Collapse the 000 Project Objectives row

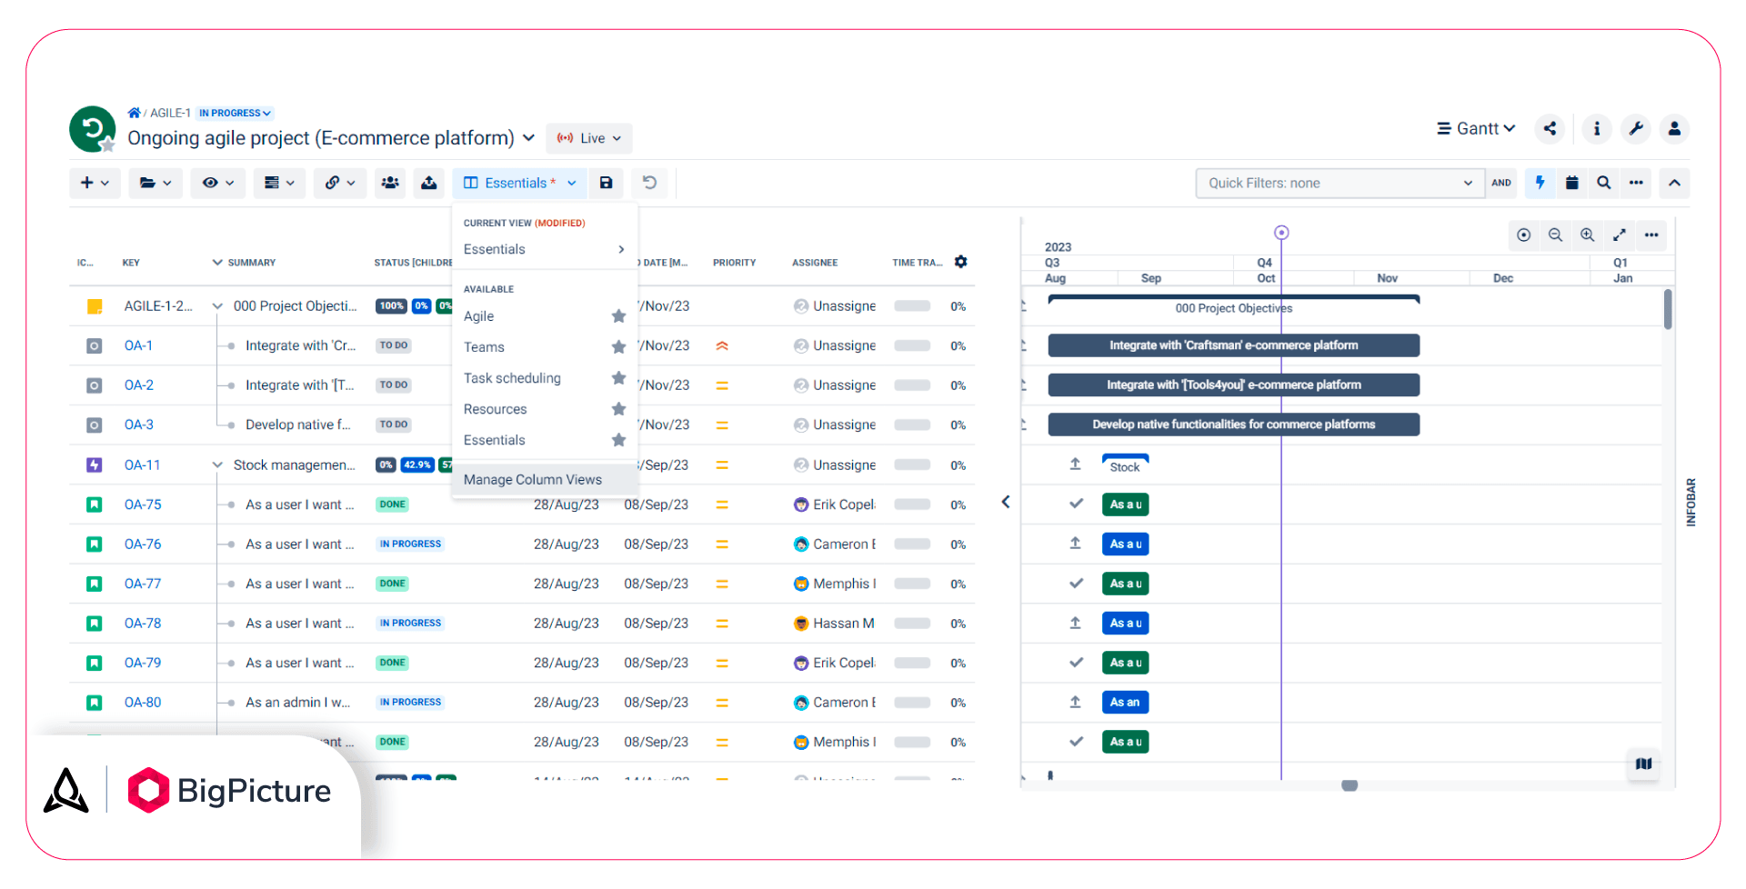click(217, 306)
